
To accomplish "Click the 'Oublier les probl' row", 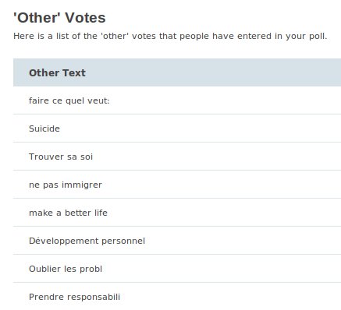I will tap(177, 269).
